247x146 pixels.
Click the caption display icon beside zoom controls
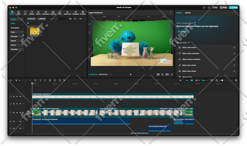[x=212, y=80]
